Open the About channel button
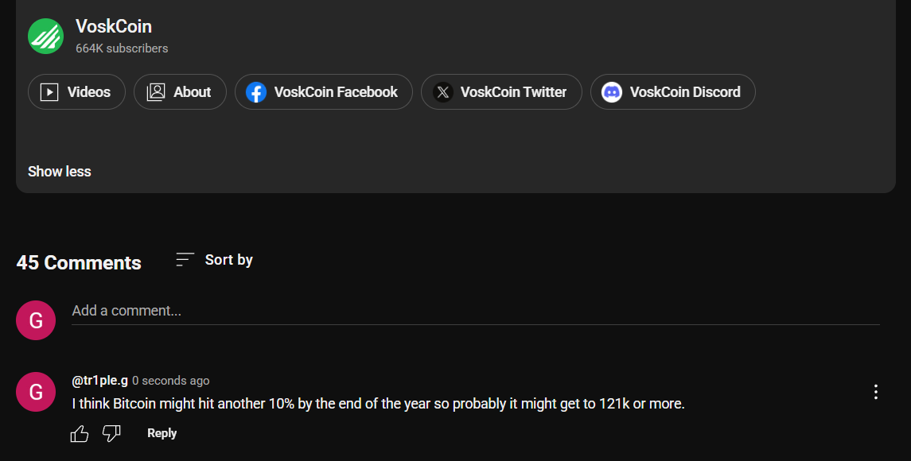Image resolution: width=911 pixels, height=461 pixels. (x=180, y=91)
